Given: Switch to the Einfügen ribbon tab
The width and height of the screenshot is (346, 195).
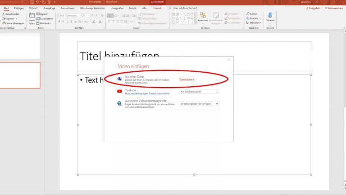Looking at the screenshot, I should tap(19, 8).
